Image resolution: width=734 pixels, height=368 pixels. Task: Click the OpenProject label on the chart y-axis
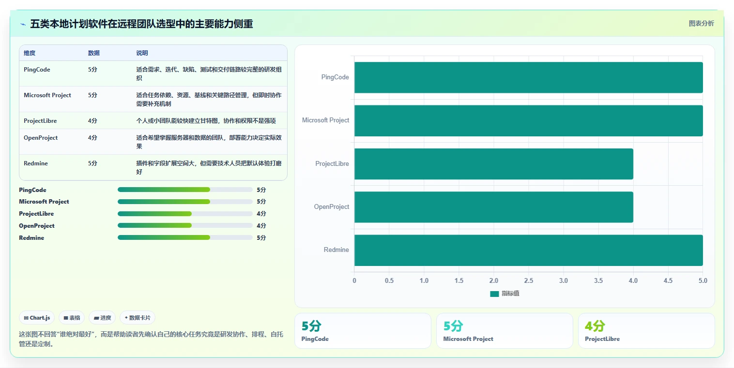(x=332, y=207)
